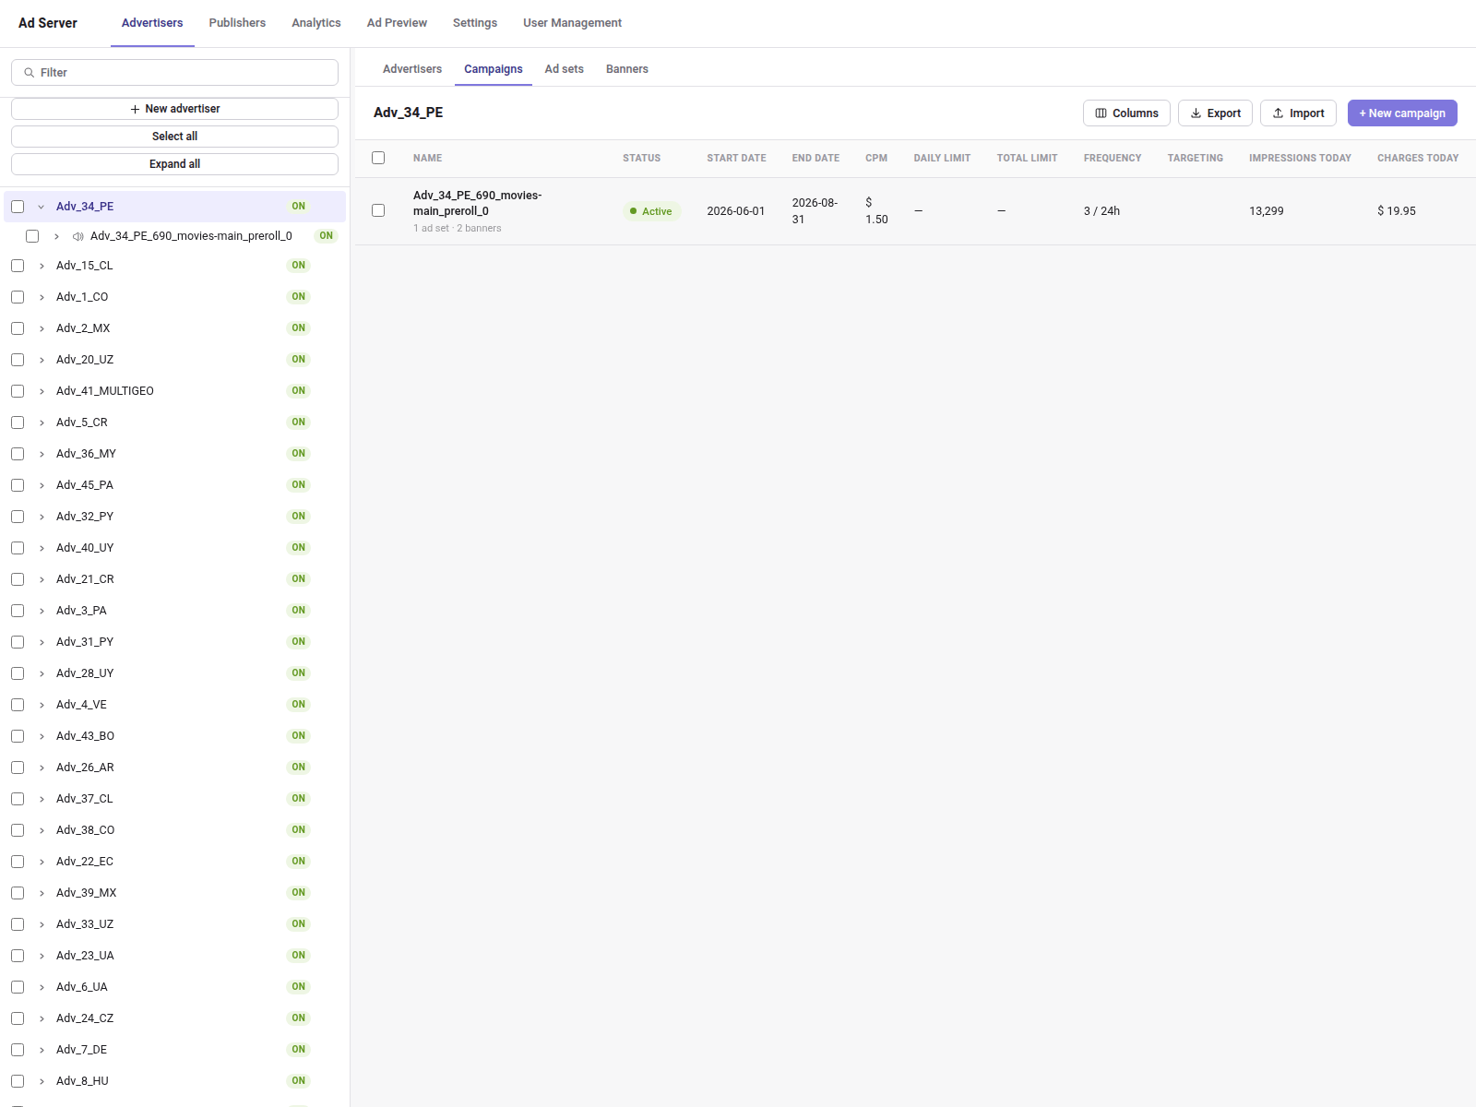The height and width of the screenshot is (1107, 1476).
Task: Select advertiser Adv_22_EC in the tree
Action: (x=85, y=862)
